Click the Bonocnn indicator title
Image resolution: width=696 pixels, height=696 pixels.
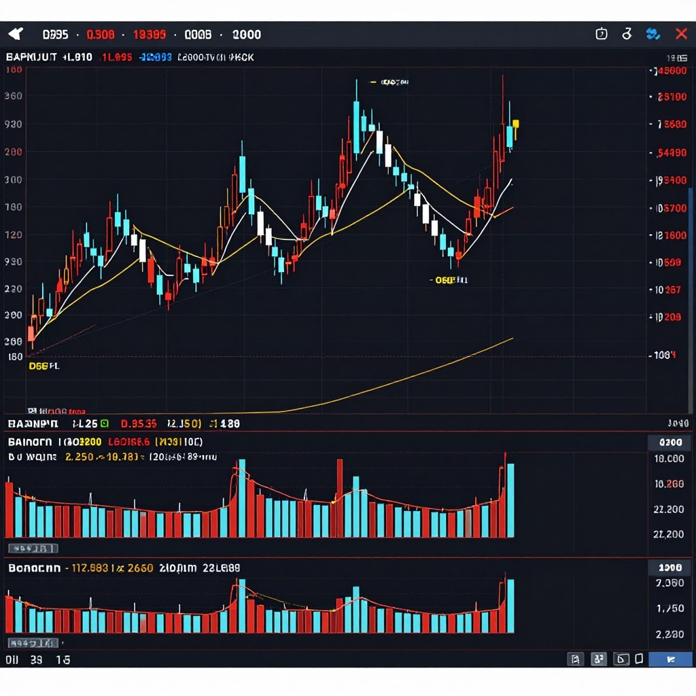(34, 568)
